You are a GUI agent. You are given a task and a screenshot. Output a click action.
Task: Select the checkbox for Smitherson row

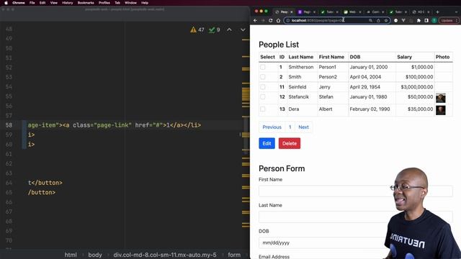pos(262,67)
